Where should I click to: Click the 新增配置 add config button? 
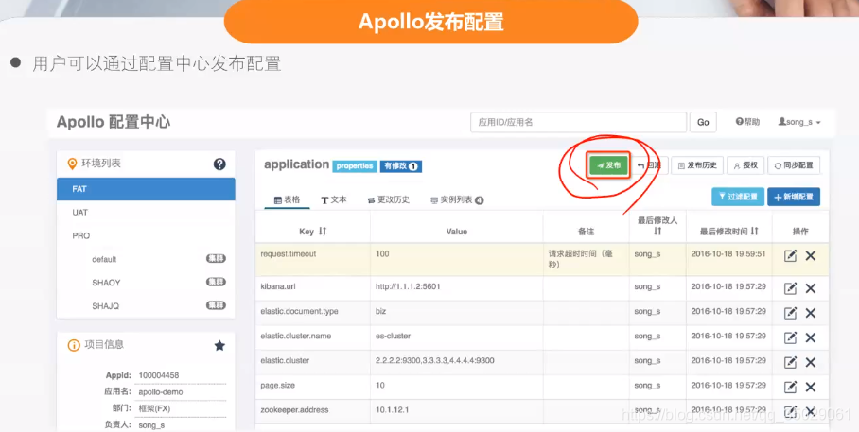pos(794,197)
